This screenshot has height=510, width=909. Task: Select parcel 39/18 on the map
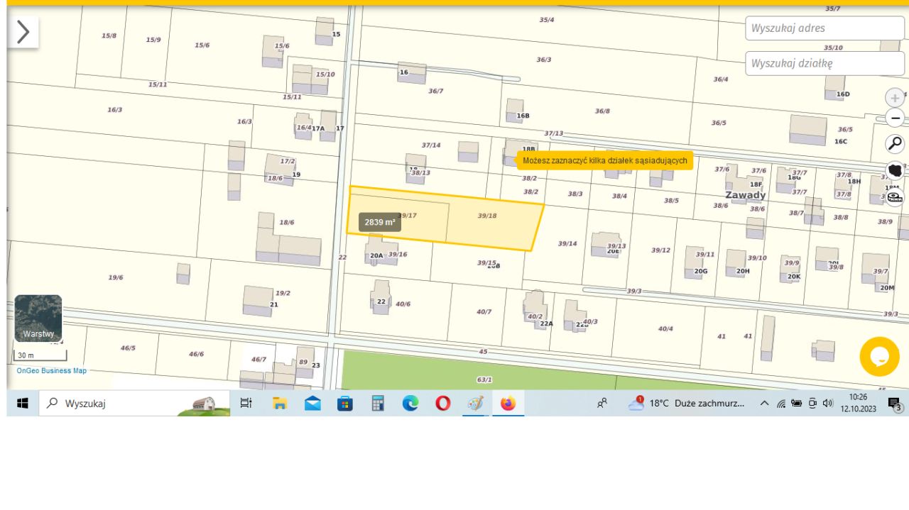487,216
